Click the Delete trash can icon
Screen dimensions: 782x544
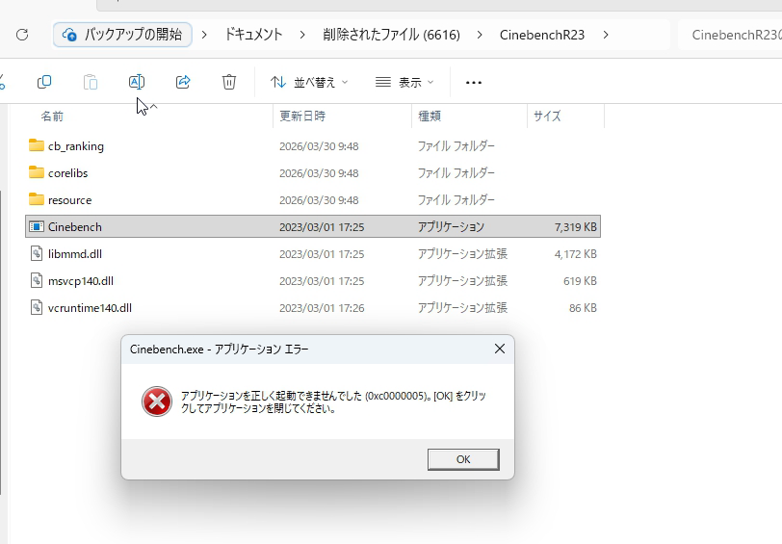pos(229,82)
